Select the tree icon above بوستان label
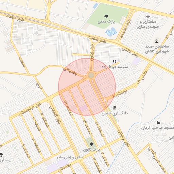Image resolution: width=174 pixels, height=174 pixels. pyautogui.click(x=1, y=155)
